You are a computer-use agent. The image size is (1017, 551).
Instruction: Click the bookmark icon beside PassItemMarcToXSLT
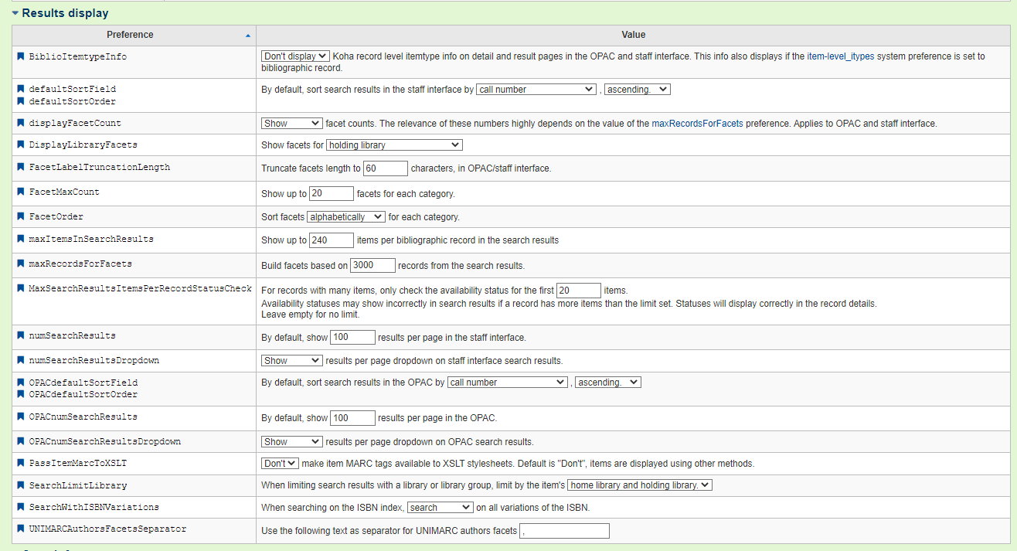21,463
